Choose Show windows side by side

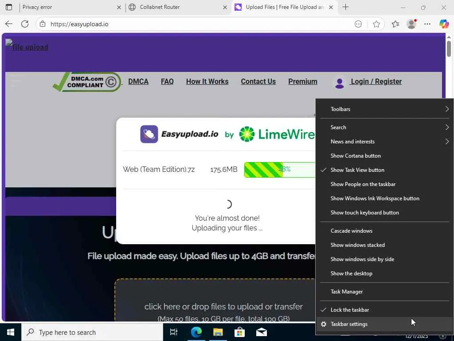(x=384, y=259)
